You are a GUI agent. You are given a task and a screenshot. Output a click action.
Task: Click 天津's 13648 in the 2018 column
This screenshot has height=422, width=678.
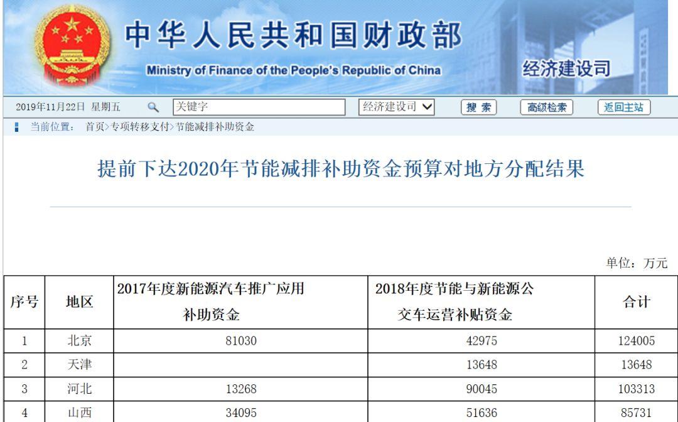click(482, 365)
